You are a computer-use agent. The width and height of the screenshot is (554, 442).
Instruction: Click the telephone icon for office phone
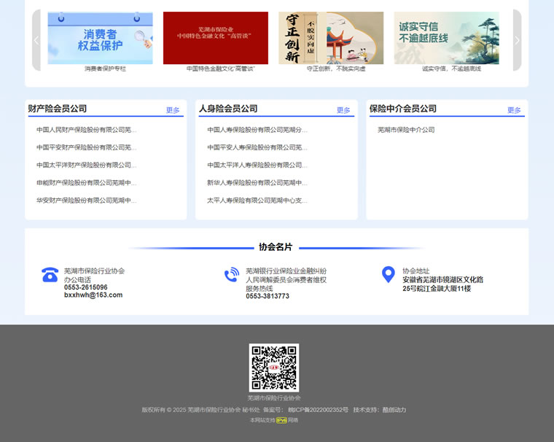tap(50, 275)
